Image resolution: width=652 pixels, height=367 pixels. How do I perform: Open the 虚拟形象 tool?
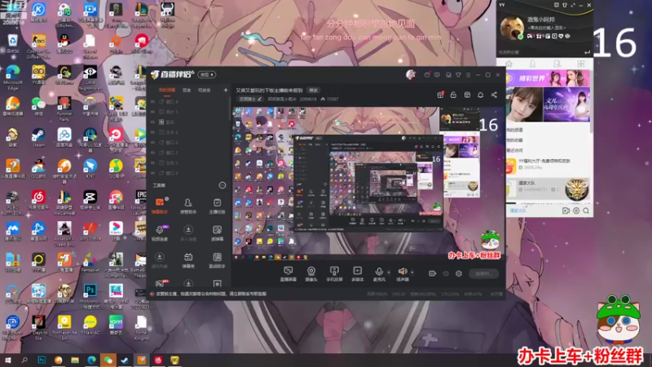click(160, 260)
